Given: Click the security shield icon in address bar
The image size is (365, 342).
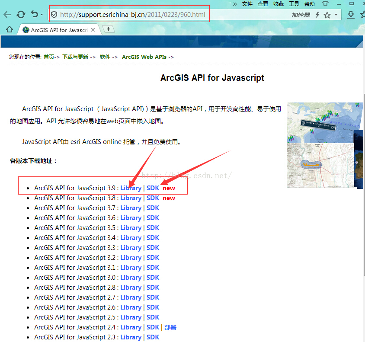Looking at the screenshot, I should coord(54,15).
